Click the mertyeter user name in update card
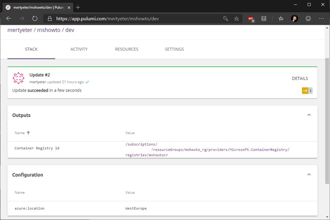 [x=38, y=82]
